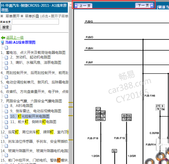The width and height of the screenshot is (169, 164).
Task: Click the PJB/F bus line label
Action: pos(89,62)
